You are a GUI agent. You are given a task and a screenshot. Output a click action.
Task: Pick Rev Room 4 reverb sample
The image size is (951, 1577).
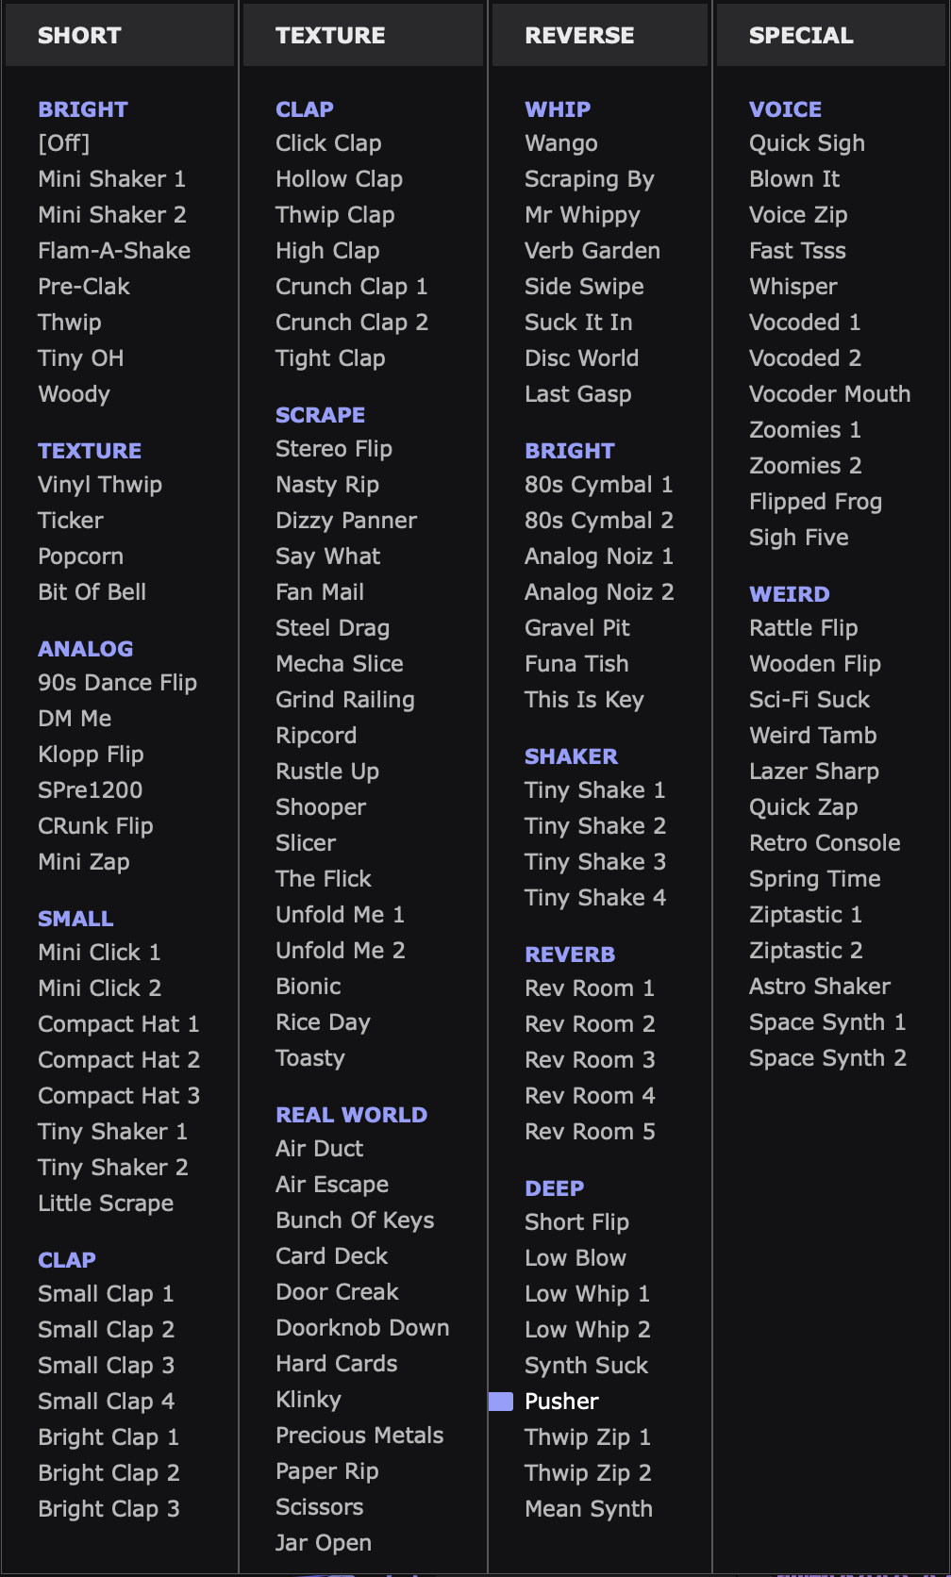tap(590, 1096)
